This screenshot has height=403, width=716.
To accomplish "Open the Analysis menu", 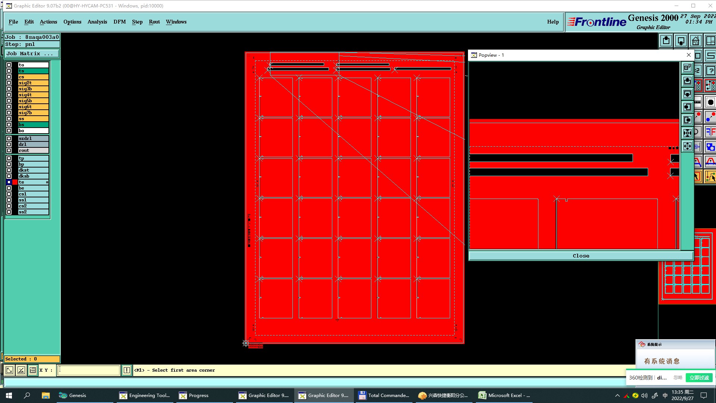I will pyautogui.click(x=97, y=22).
